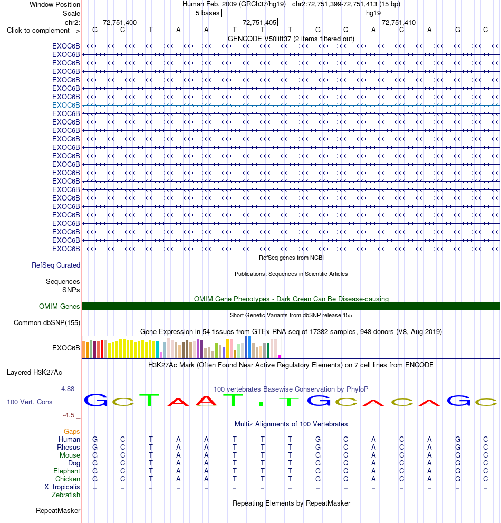Click the "chr2:72,751,399-72,751,413 (15 bp)" position text

[x=346, y=4]
